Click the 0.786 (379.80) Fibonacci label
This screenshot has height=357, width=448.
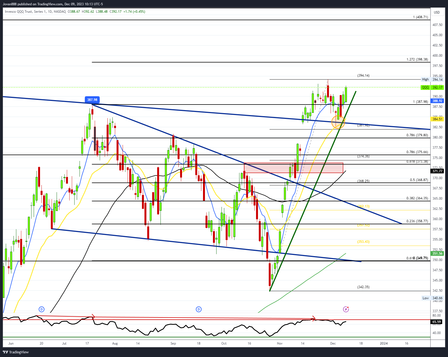tap(417, 135)
